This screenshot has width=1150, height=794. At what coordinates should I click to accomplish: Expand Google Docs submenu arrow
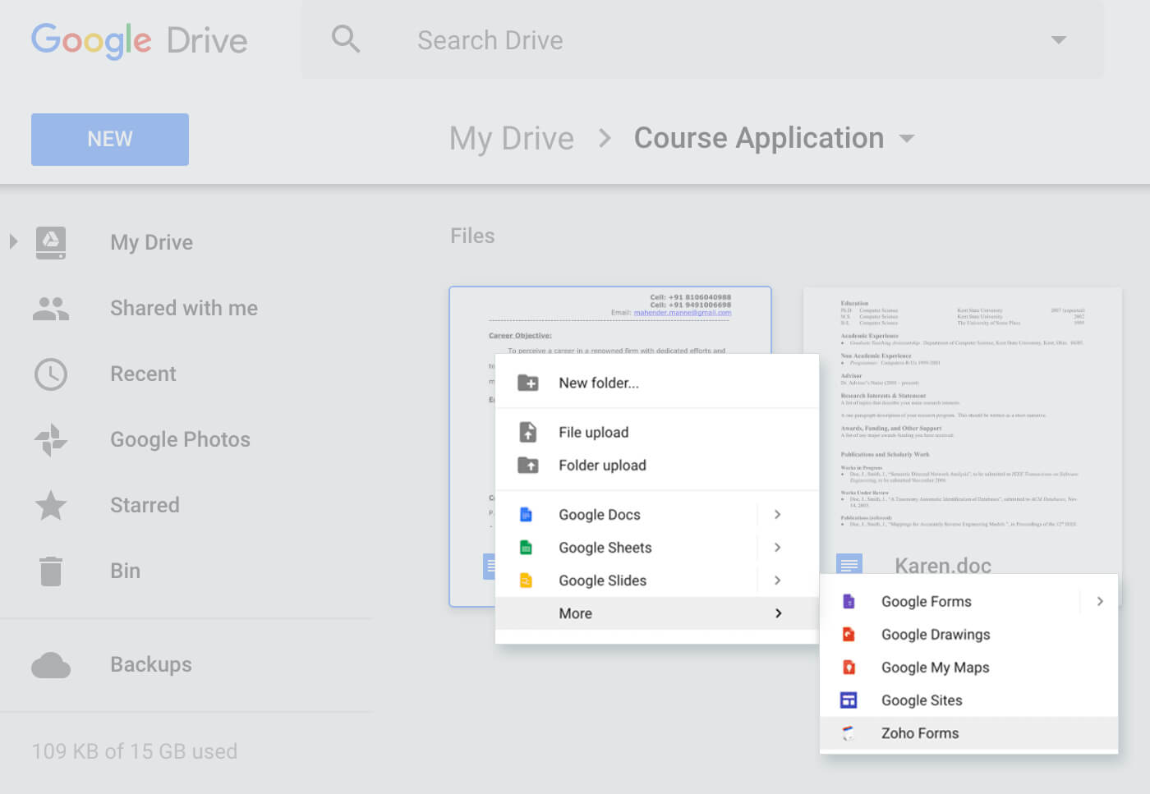777,515
